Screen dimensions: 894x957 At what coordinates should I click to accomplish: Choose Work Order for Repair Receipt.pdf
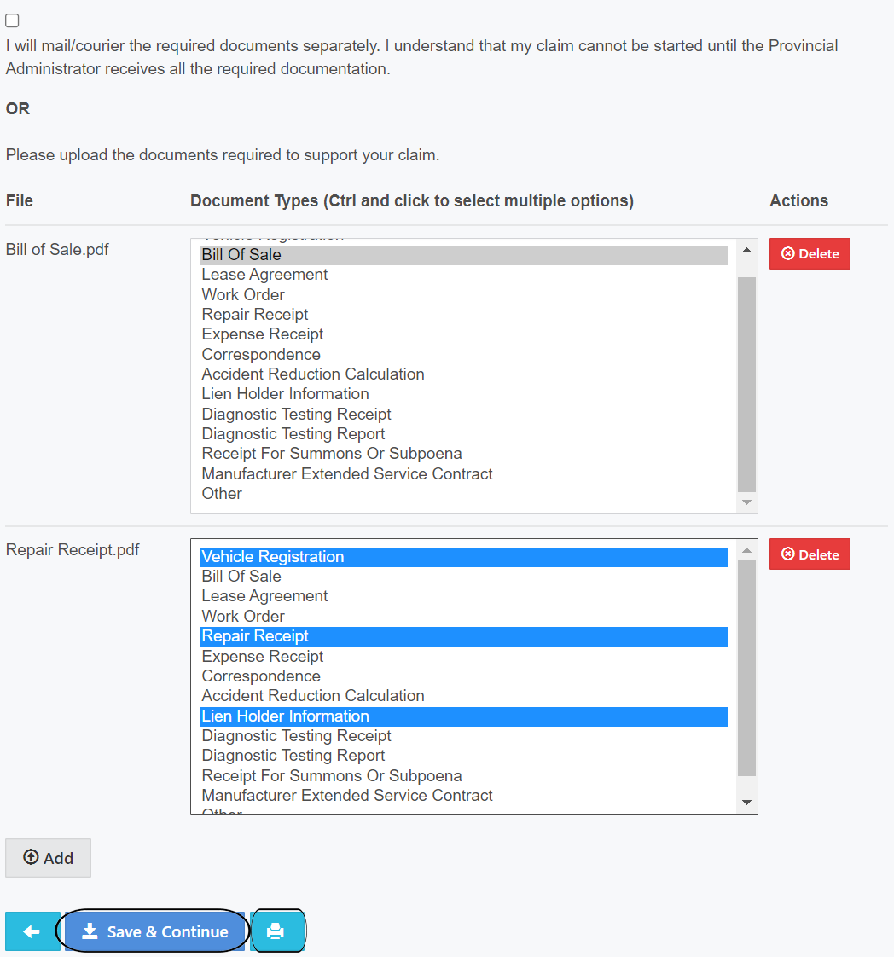pos(243,617)
